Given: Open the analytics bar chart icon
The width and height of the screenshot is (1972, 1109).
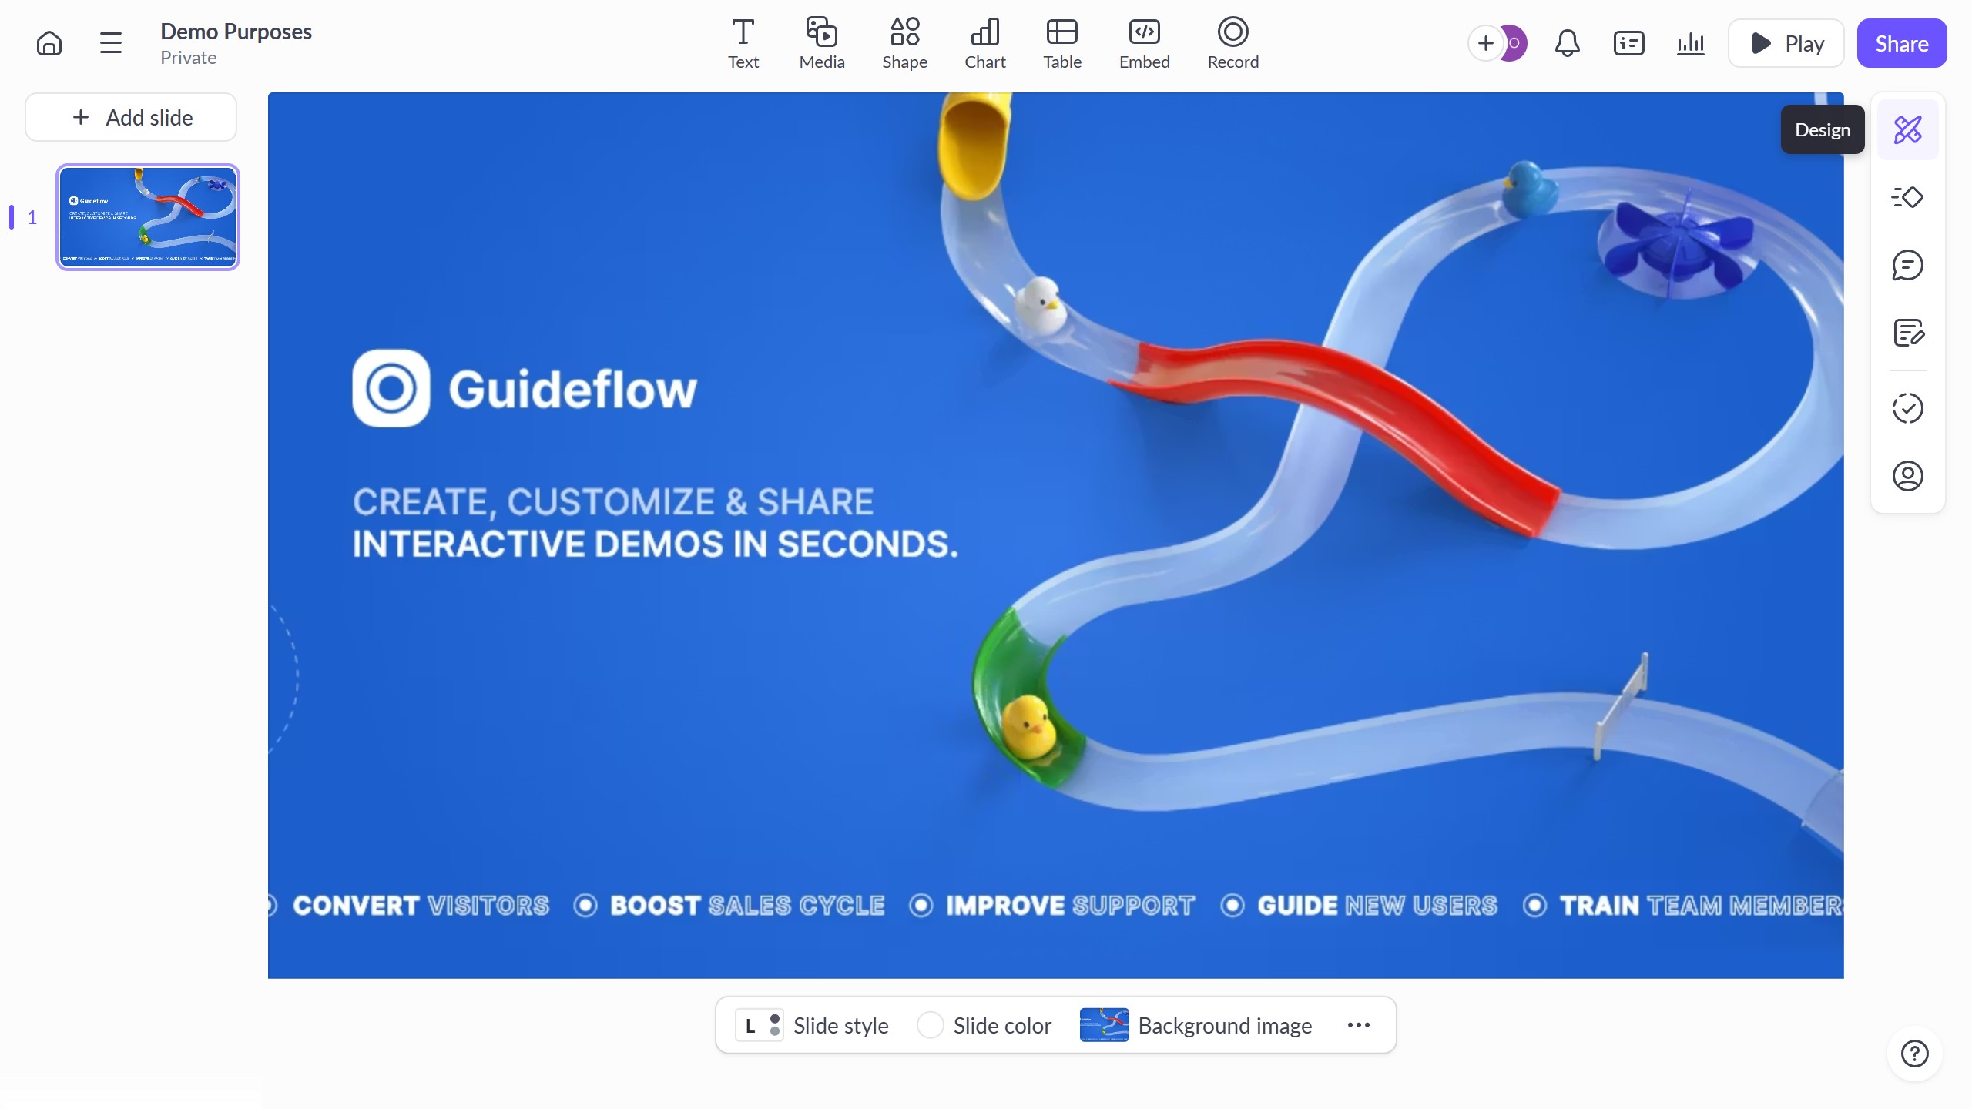Looking at the screenshot, I should point(1690,43).
